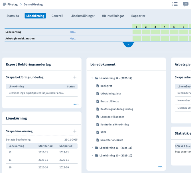Click plus icon beside Skapa lönekörning
The width and height of the screenshot is (191, 173).
(75, 131)
